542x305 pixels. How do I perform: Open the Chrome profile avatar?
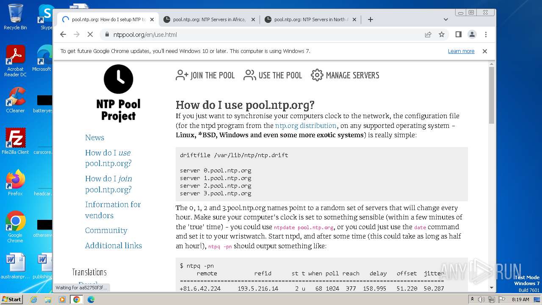(x=472, y=35)
